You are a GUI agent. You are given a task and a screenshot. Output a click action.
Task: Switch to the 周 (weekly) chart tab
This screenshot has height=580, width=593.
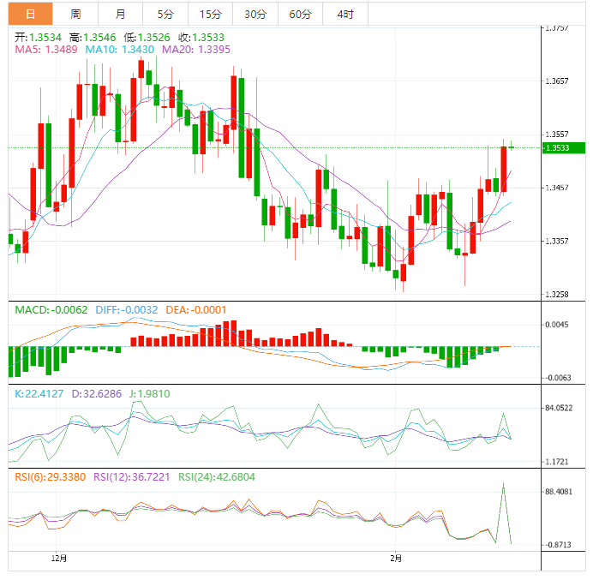75,14
